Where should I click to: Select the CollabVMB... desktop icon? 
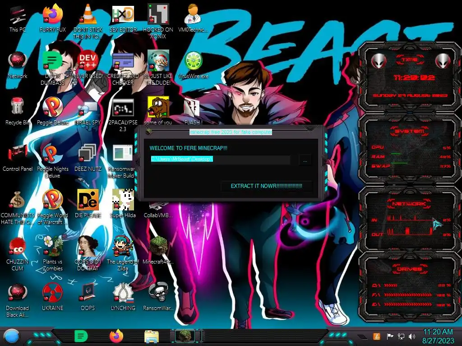pyautogui.click(x=158, y=209)
